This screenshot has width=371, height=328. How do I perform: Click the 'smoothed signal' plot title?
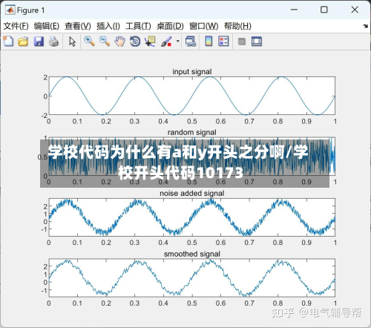tap(192, 254)
